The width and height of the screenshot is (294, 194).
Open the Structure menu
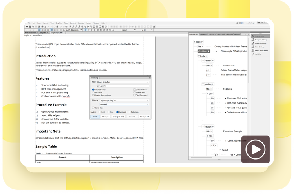click(x=81, y=23)
